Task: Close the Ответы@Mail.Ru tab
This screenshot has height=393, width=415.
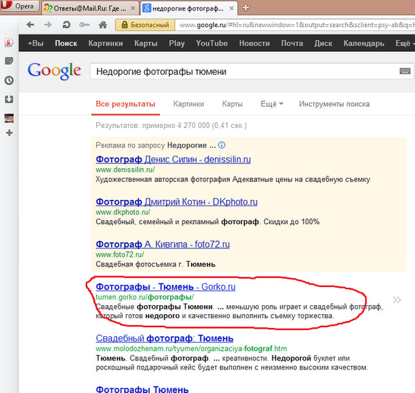Action: [x=133, y=8]
